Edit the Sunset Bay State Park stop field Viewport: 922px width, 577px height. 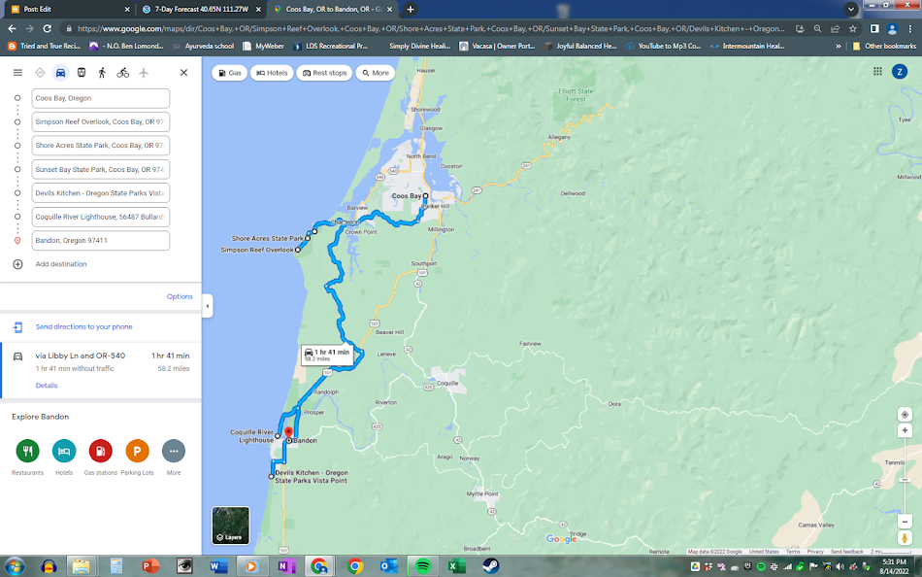point(101,170)
